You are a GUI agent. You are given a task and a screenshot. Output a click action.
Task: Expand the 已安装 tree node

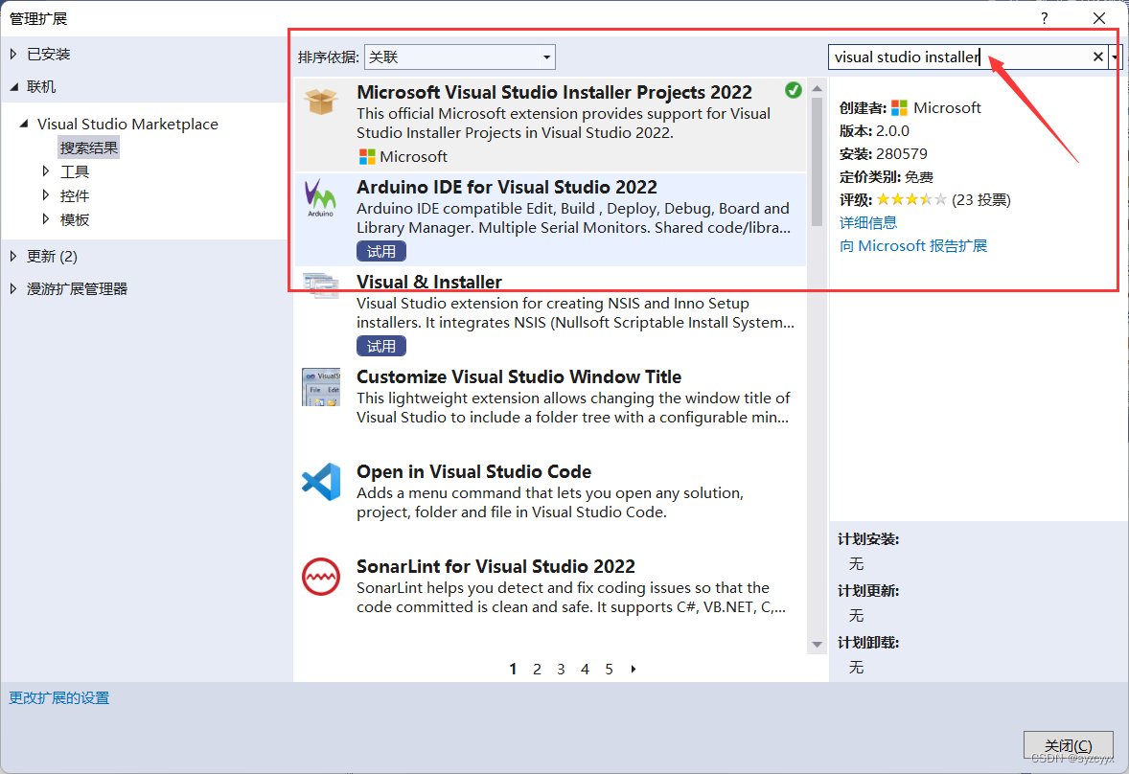point(13,54)
